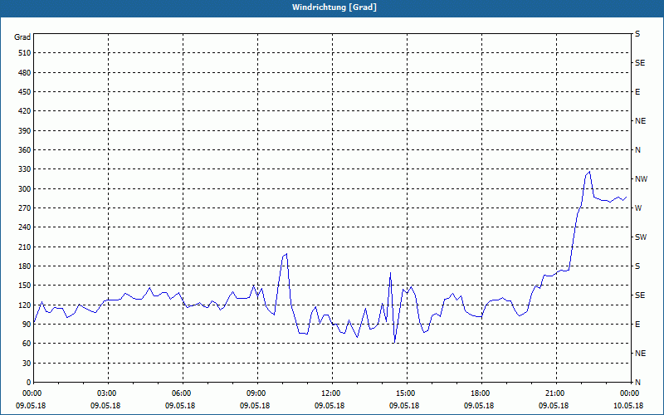Viewport: 664px width, 415px height.
Task: Select the 330 degree axis label
Action: (x=25, y=169)
